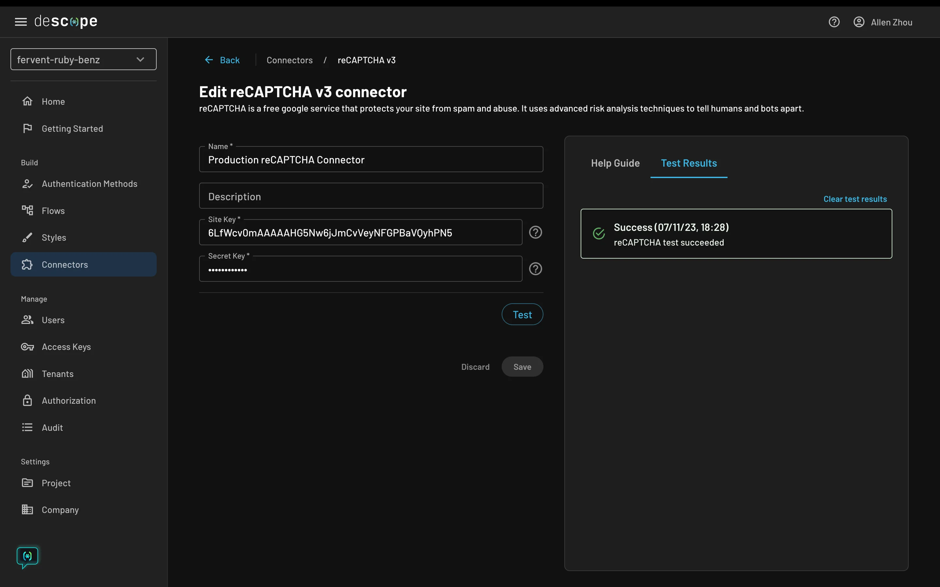Screen dimensions: 940x587
Task: Click the Connectors breadcrumb
Action: pyautogui.click(x=290, y=60)
